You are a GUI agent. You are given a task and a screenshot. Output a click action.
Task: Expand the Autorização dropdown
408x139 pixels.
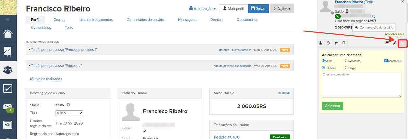[x=202, y=9]
